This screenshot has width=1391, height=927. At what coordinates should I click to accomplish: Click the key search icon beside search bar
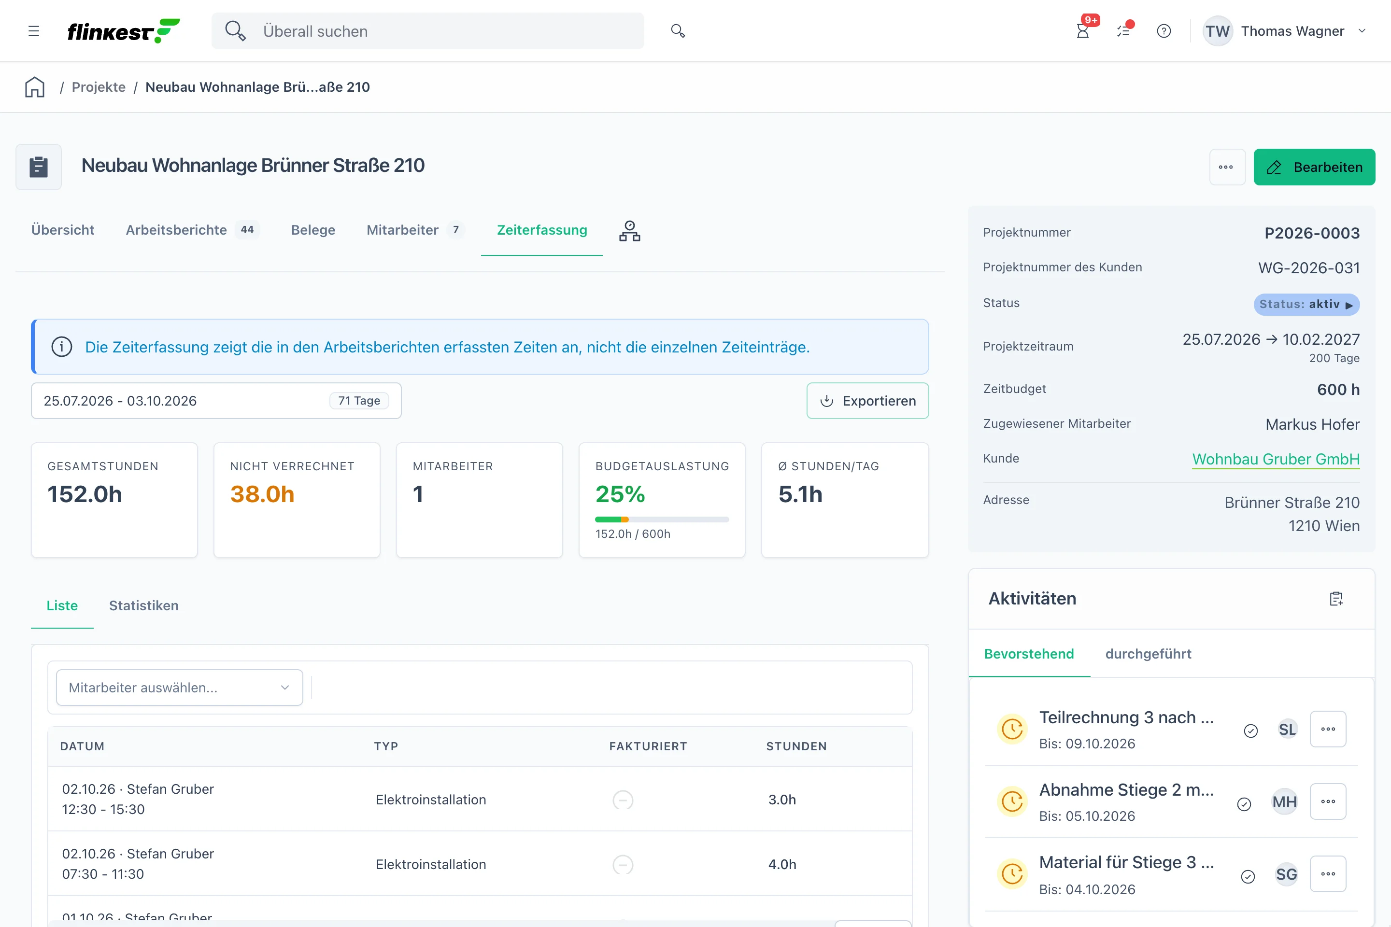click(x=678, y=31)
